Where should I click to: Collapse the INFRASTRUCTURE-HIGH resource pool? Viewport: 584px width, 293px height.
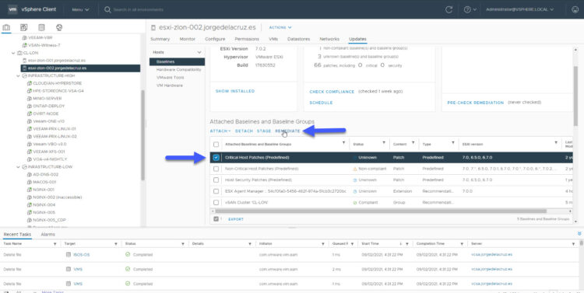pos(18,75)
